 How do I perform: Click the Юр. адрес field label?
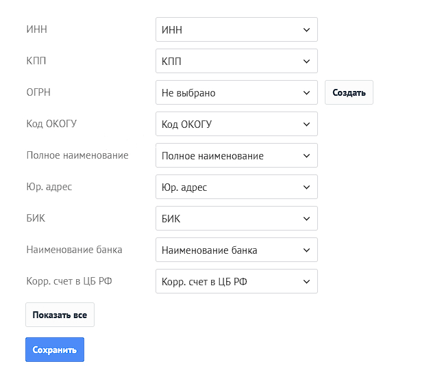tap(49, 187)
